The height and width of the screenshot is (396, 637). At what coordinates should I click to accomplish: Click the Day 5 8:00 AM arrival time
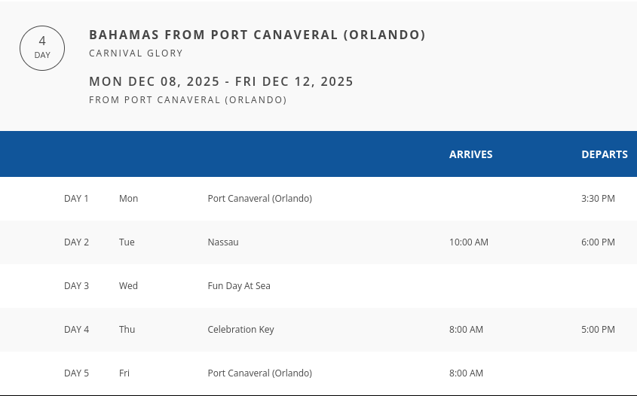coord(466,373)
